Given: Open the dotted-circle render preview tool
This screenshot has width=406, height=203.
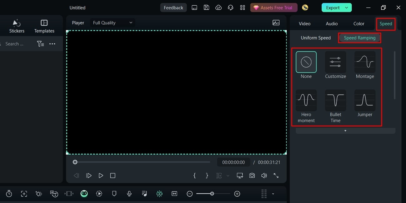Looking at the screenshot, I should [99, 194].
